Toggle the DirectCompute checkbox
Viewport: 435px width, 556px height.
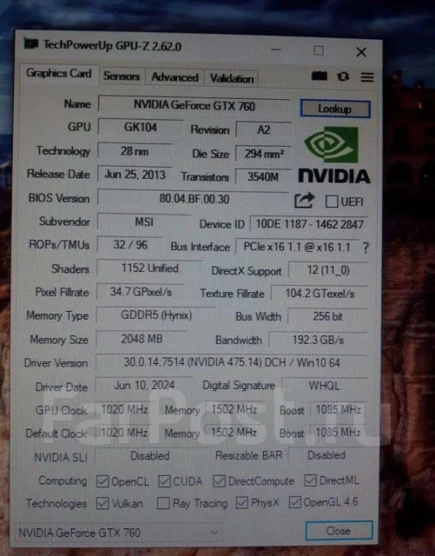[x=219, y=481]
